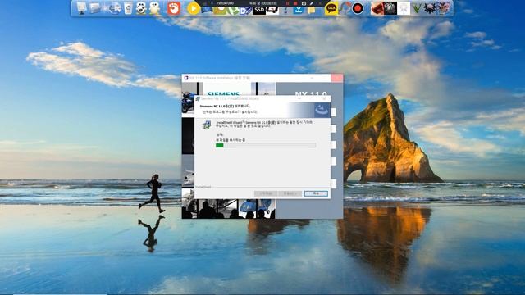
Task: Launch the white seal character app in dock
Action: [154, 8]
